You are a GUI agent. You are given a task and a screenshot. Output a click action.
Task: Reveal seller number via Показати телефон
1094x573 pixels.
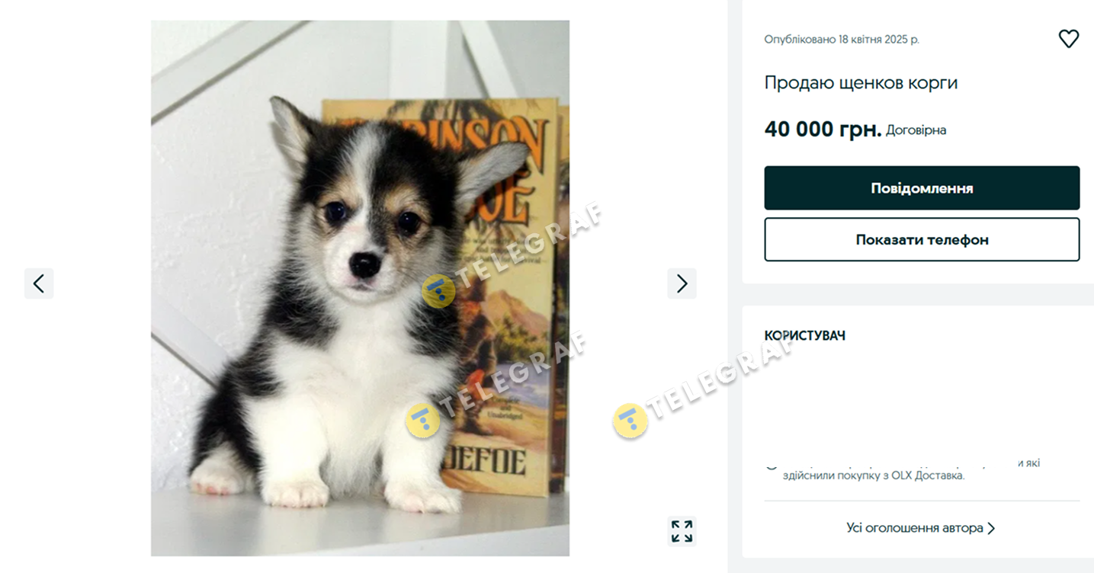(x=922, y=239)
